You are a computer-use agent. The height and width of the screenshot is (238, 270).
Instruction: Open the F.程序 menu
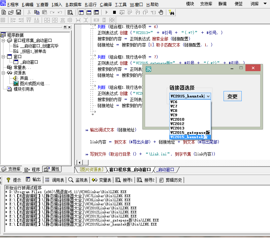pyautogui.click(x=13, y=5)
